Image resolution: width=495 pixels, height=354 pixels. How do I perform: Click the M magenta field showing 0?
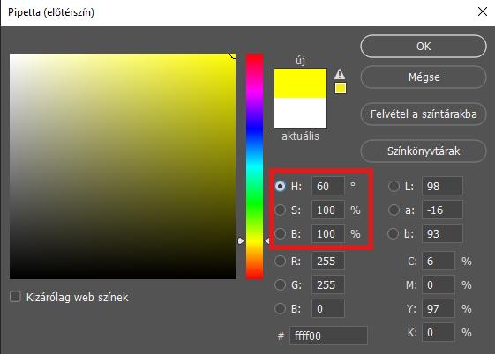(x=439, y=284)
